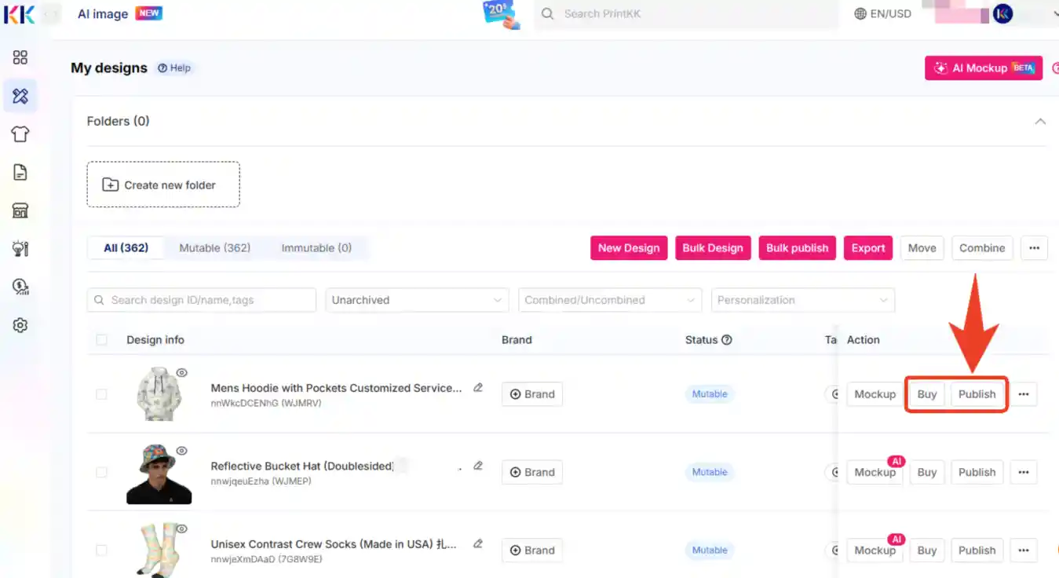Switch to the Mutable (362) tab
Image resolution: width=1059 pixels, height=578 pixels.
tap(215, 248)
